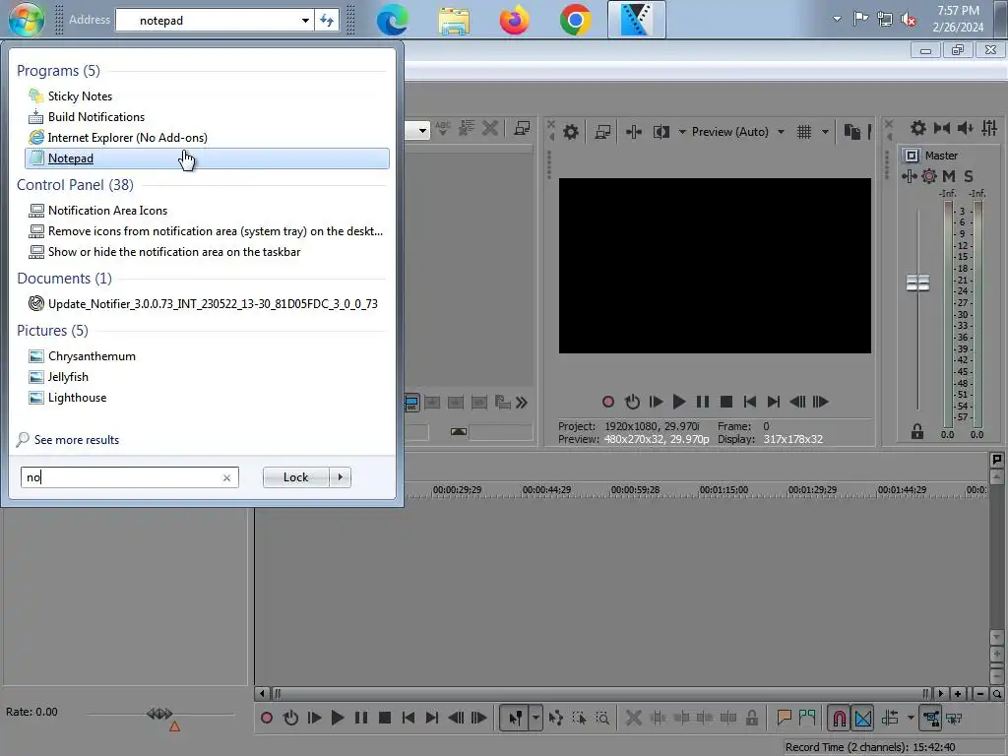The height and width of the screenshot is (756, 1008).
Task: Open split screen view dropdown arrow
Action: pyautogui.click(x=682, y=132)
